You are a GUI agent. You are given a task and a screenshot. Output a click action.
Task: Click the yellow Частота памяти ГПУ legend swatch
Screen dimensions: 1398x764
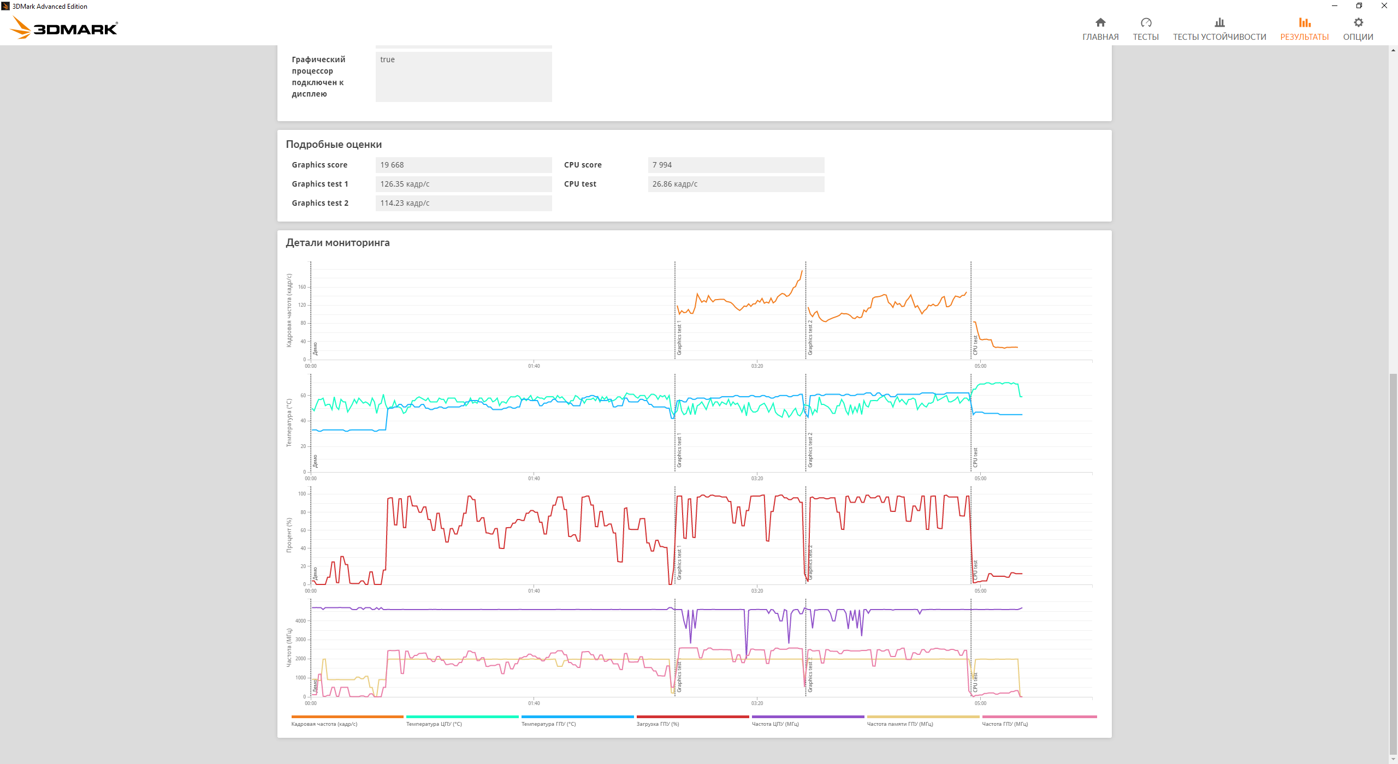pyautogui.click(x=923, y=717)
